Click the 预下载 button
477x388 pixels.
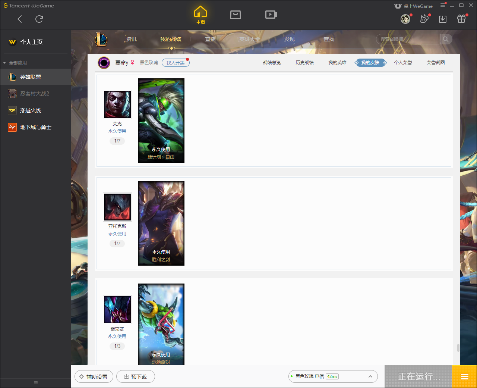136,377
